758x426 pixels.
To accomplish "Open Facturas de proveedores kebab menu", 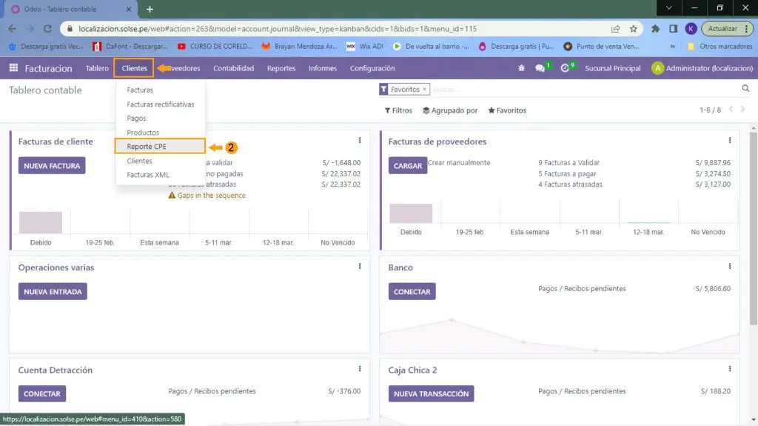I will pyautogui.click(x=730, y=141).
